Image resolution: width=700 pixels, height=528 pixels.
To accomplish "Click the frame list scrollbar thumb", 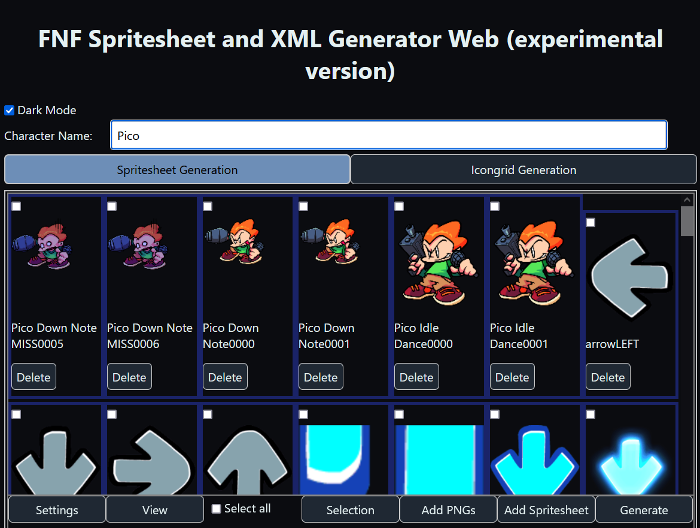I will tap(687, 221).
